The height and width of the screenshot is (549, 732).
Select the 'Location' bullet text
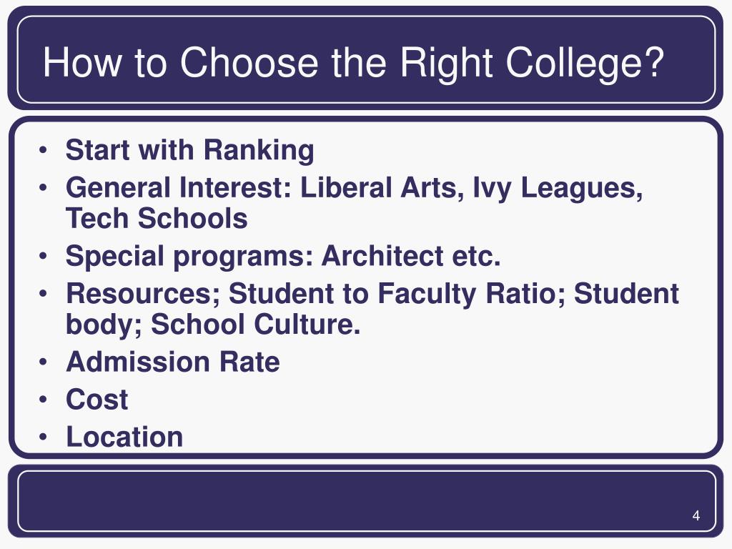[124, 437]
